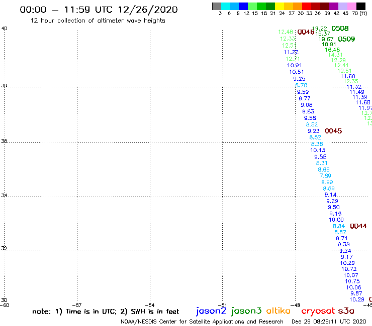Viewport: 372px width, 326px height.
Task: Click the pass label 0044
Action: 358,226
